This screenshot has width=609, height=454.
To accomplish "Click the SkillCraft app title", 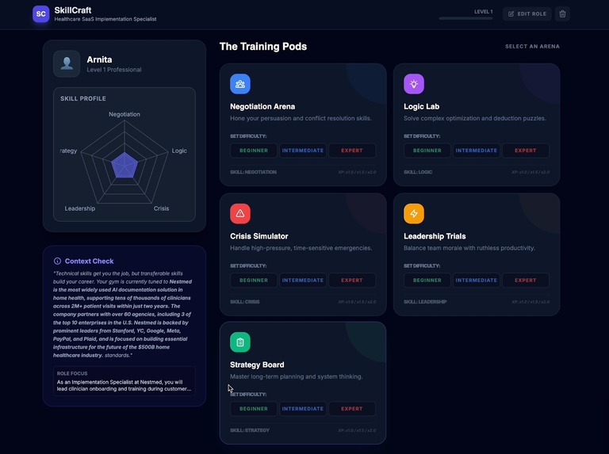I will pyautogui.click(x=73, y=10).
